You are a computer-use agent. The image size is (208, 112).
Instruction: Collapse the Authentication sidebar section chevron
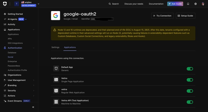34,48
